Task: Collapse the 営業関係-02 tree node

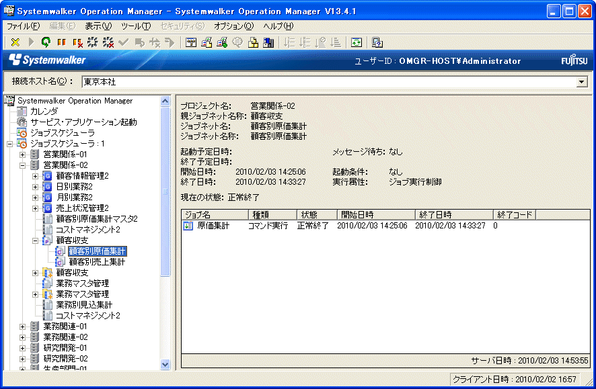Action: pos(22,165)
